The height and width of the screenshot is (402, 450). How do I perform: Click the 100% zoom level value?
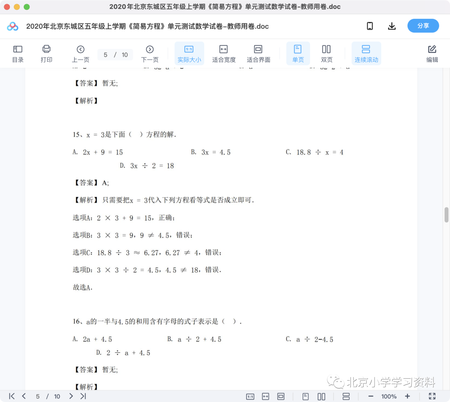[x=389, y=397]
